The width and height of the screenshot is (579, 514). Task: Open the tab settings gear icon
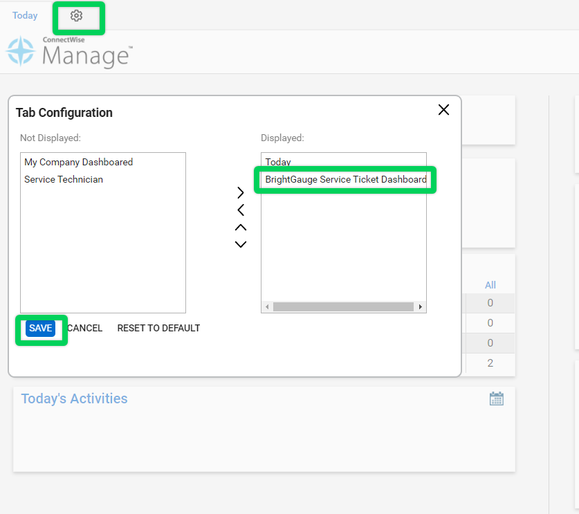coord(76,15)
